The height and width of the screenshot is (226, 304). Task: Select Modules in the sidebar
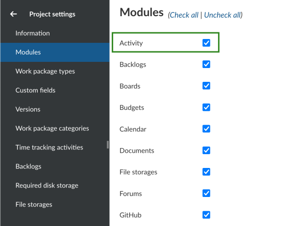(28, 52)
